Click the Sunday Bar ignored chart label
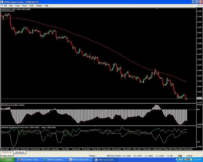The image size is (203, 162). coord(8,11)
